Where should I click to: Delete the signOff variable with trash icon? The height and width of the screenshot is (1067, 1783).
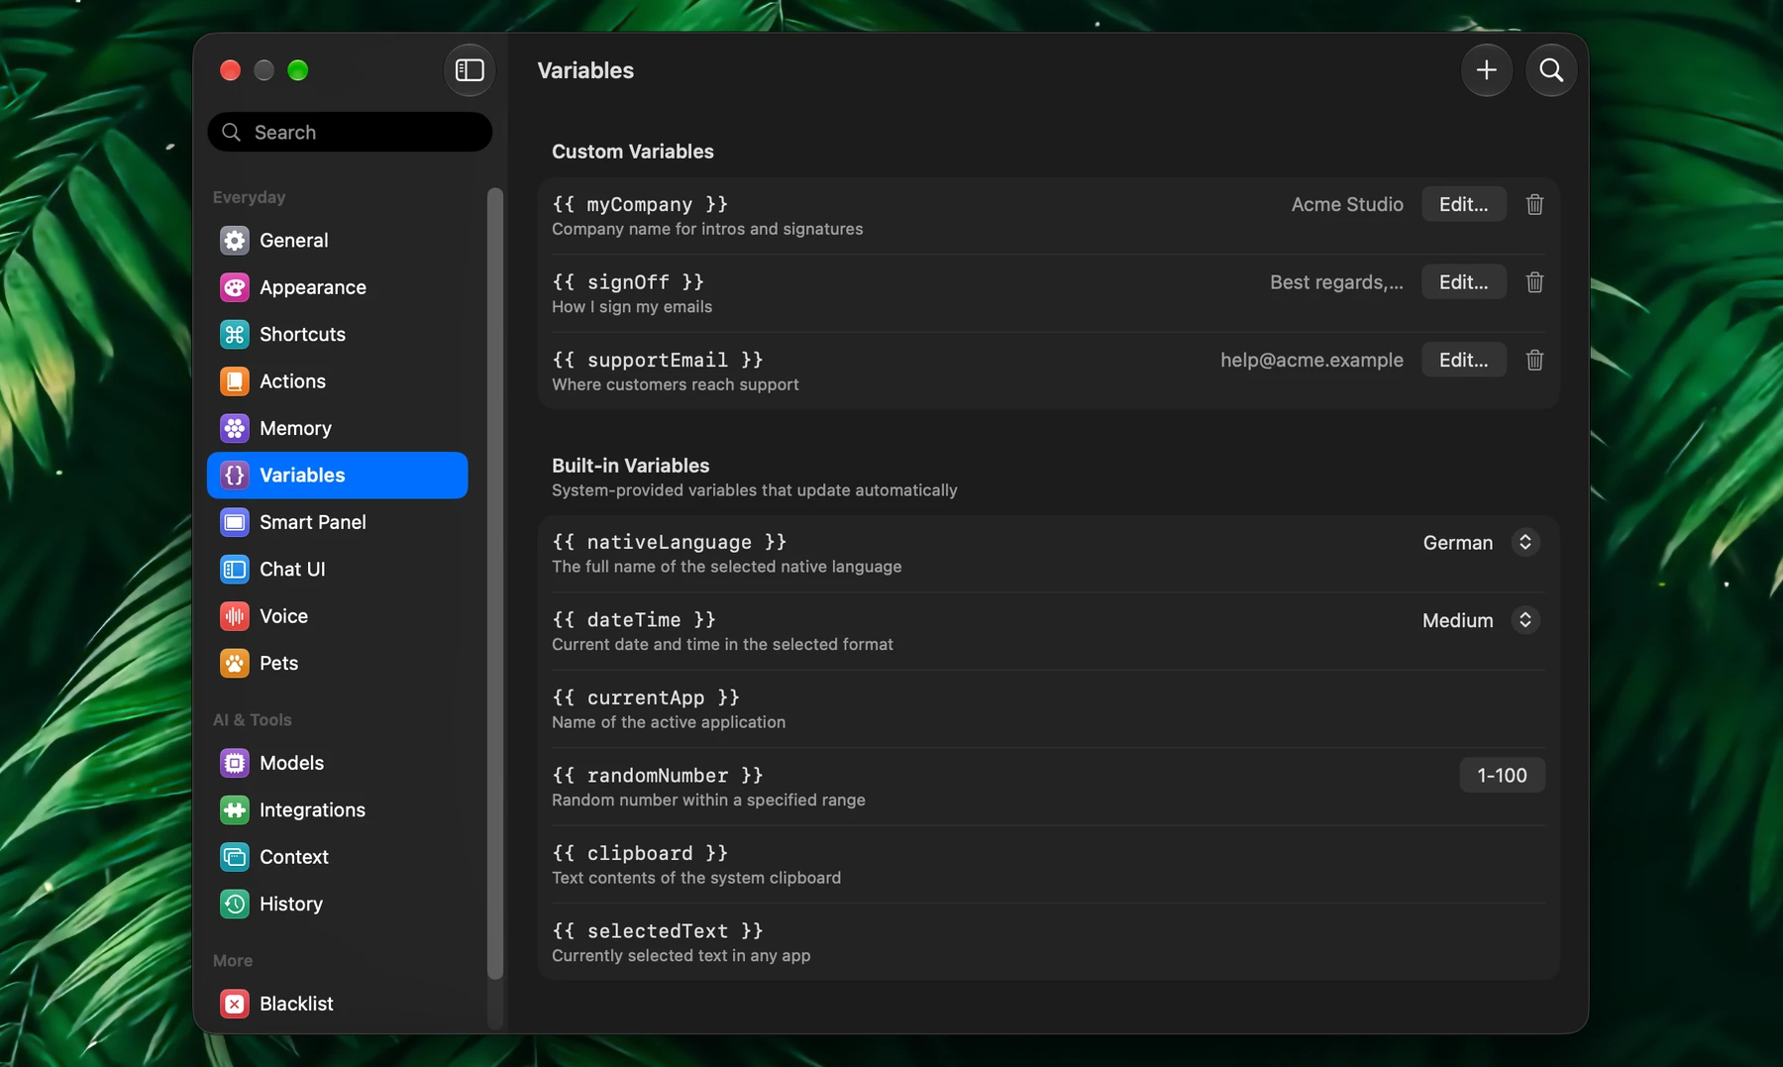[1534, 282]
